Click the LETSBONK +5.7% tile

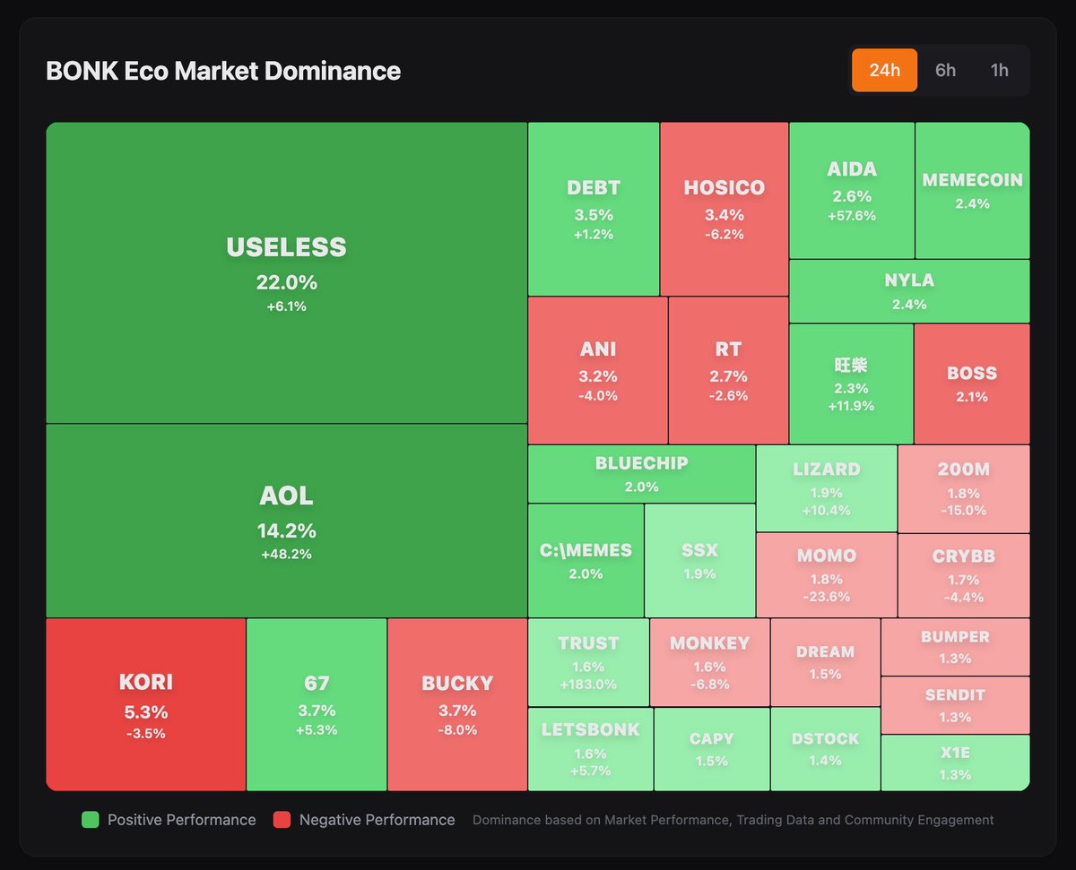click(x=590, y=749)
